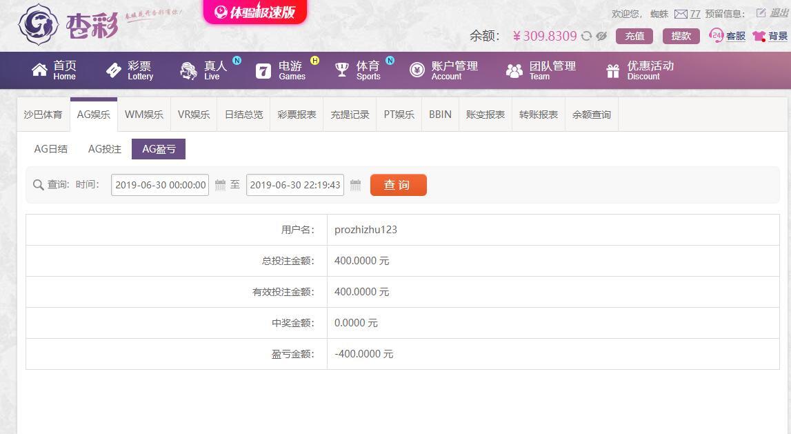Select username prozhizhu123 text

pos(366,230)
